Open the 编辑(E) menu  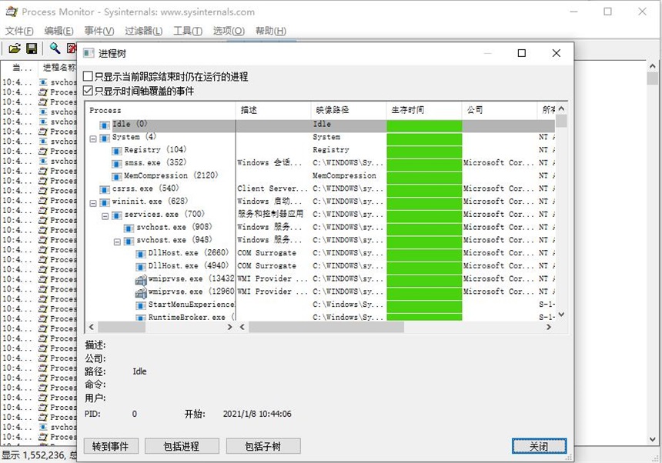(59, 31)
